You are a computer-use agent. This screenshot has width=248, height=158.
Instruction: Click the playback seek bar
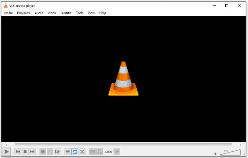pyautogui.click(x=124, y=144)
